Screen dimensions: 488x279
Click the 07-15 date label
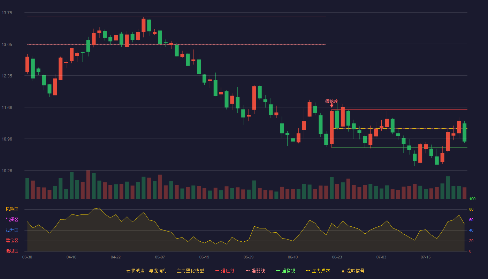[426, 257]
